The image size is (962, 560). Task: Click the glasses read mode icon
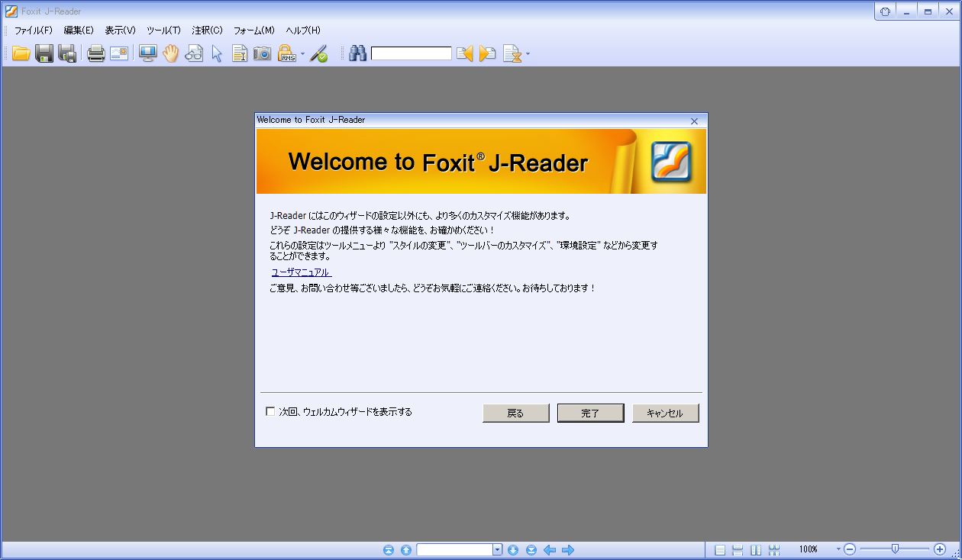[x=194, y=53]
